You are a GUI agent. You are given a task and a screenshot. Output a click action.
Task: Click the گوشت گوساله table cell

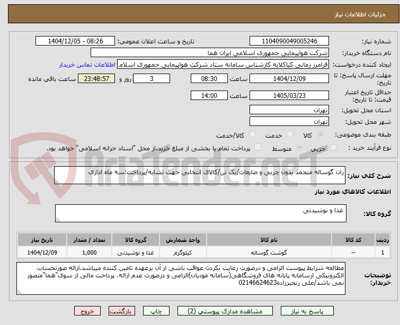[269, 252]
